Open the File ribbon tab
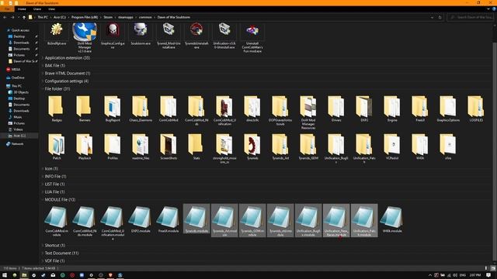Screen dimensions: 497x279 point(7,9)
